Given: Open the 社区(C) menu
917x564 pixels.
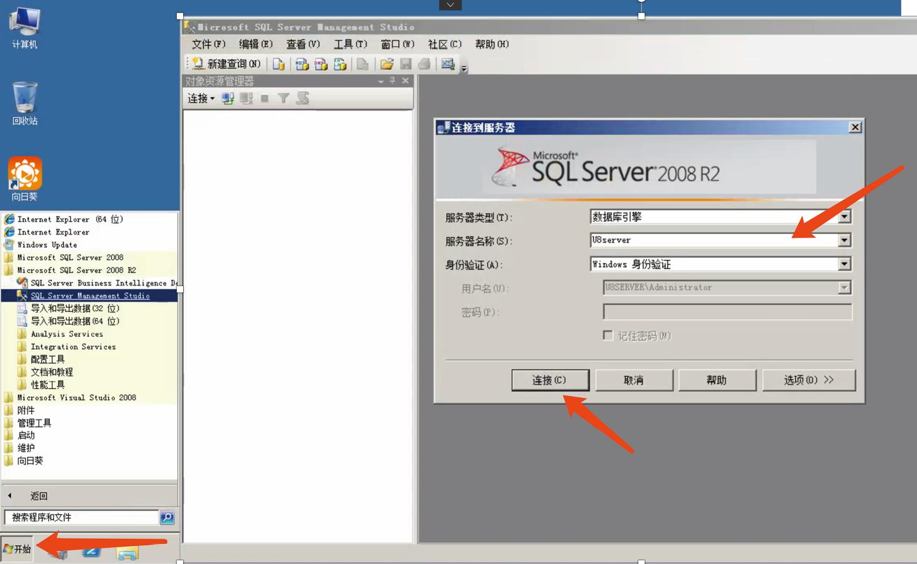Looking at the screenshot, I should (444, 44).
